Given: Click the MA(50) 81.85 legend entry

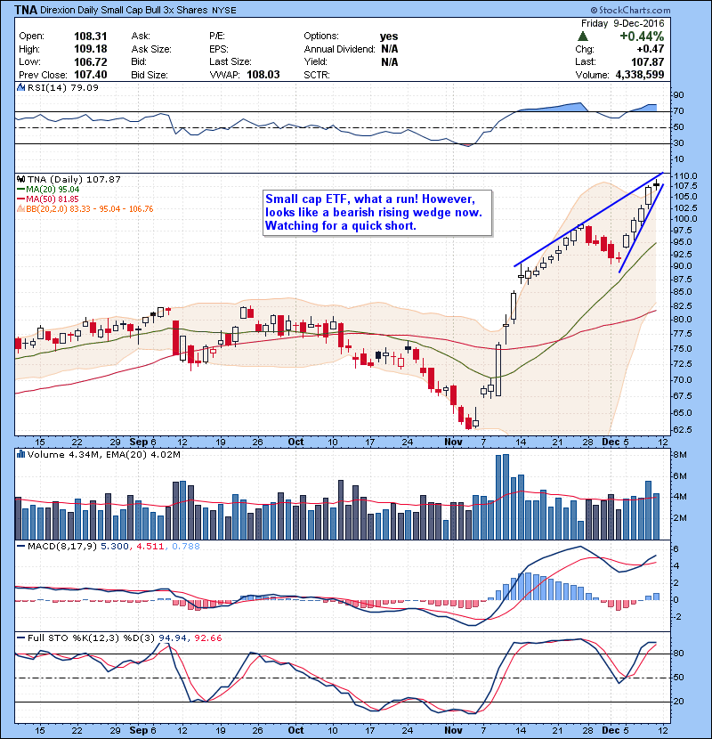Looking at the screenshot, I should 48,199.
